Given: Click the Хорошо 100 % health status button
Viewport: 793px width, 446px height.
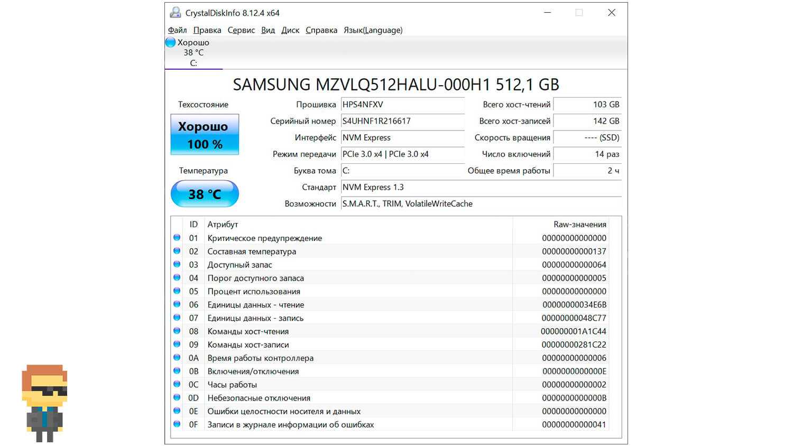Looking at the screenshot, I should point(205,135).
